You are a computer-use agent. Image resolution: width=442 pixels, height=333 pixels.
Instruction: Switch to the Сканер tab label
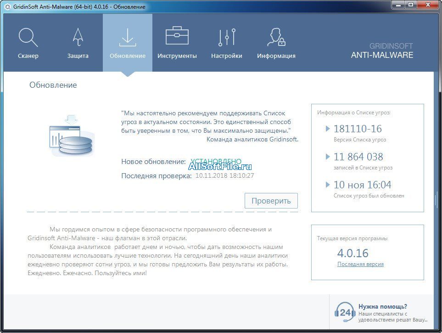click(x=28, y=56)
